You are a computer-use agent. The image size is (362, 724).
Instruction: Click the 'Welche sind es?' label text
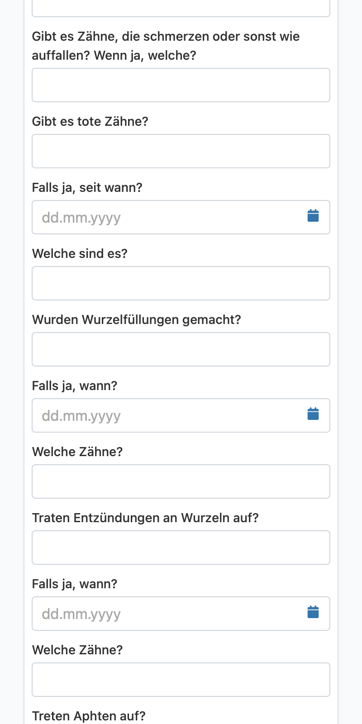click(80, 254)
